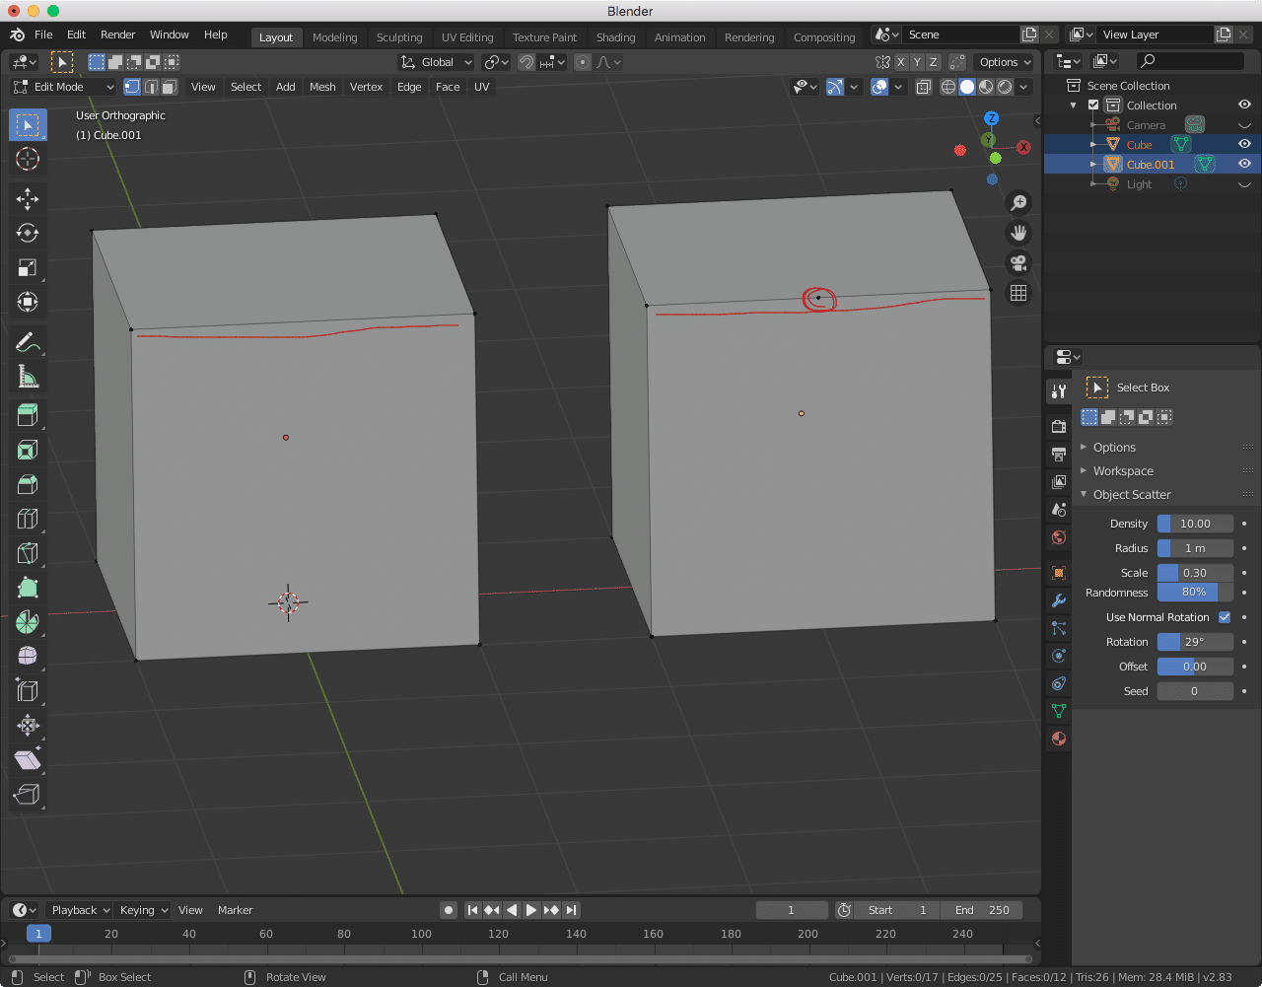Choose the Annotate pencil tool
1262x987 pixels.
point(28,342)
